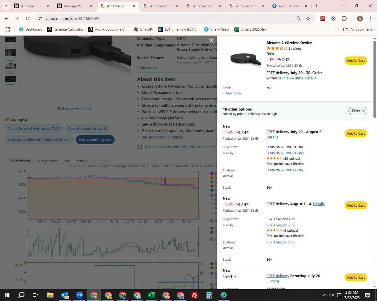Open zoom magnifier icon in address bar
377x301 pixels.
(299, 19)
